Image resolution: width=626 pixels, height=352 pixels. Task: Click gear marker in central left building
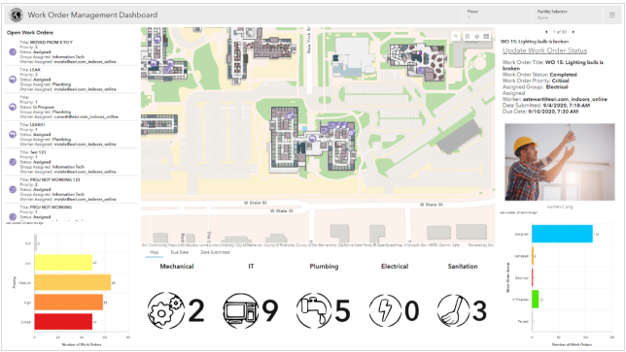tap(290, 116)
